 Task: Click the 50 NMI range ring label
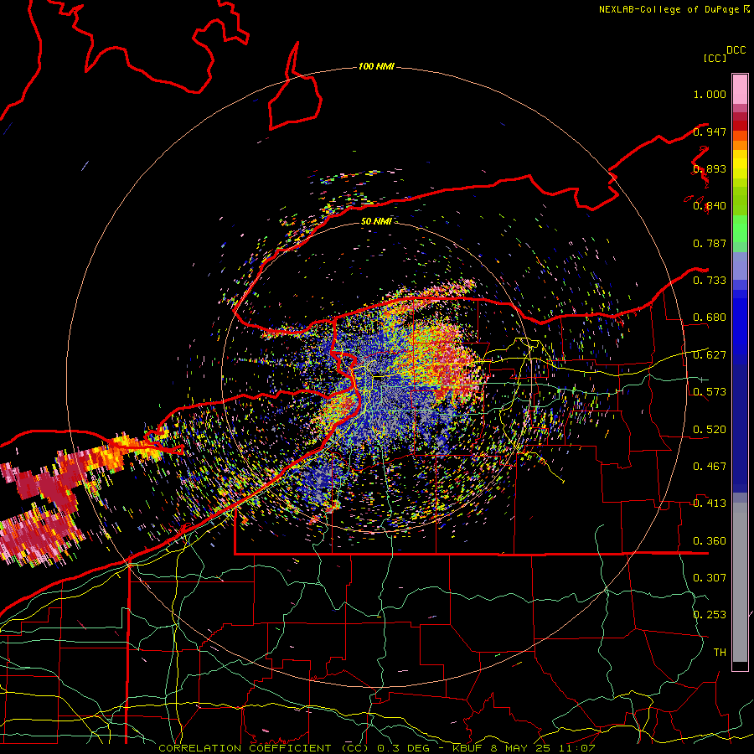click(376, 221)
